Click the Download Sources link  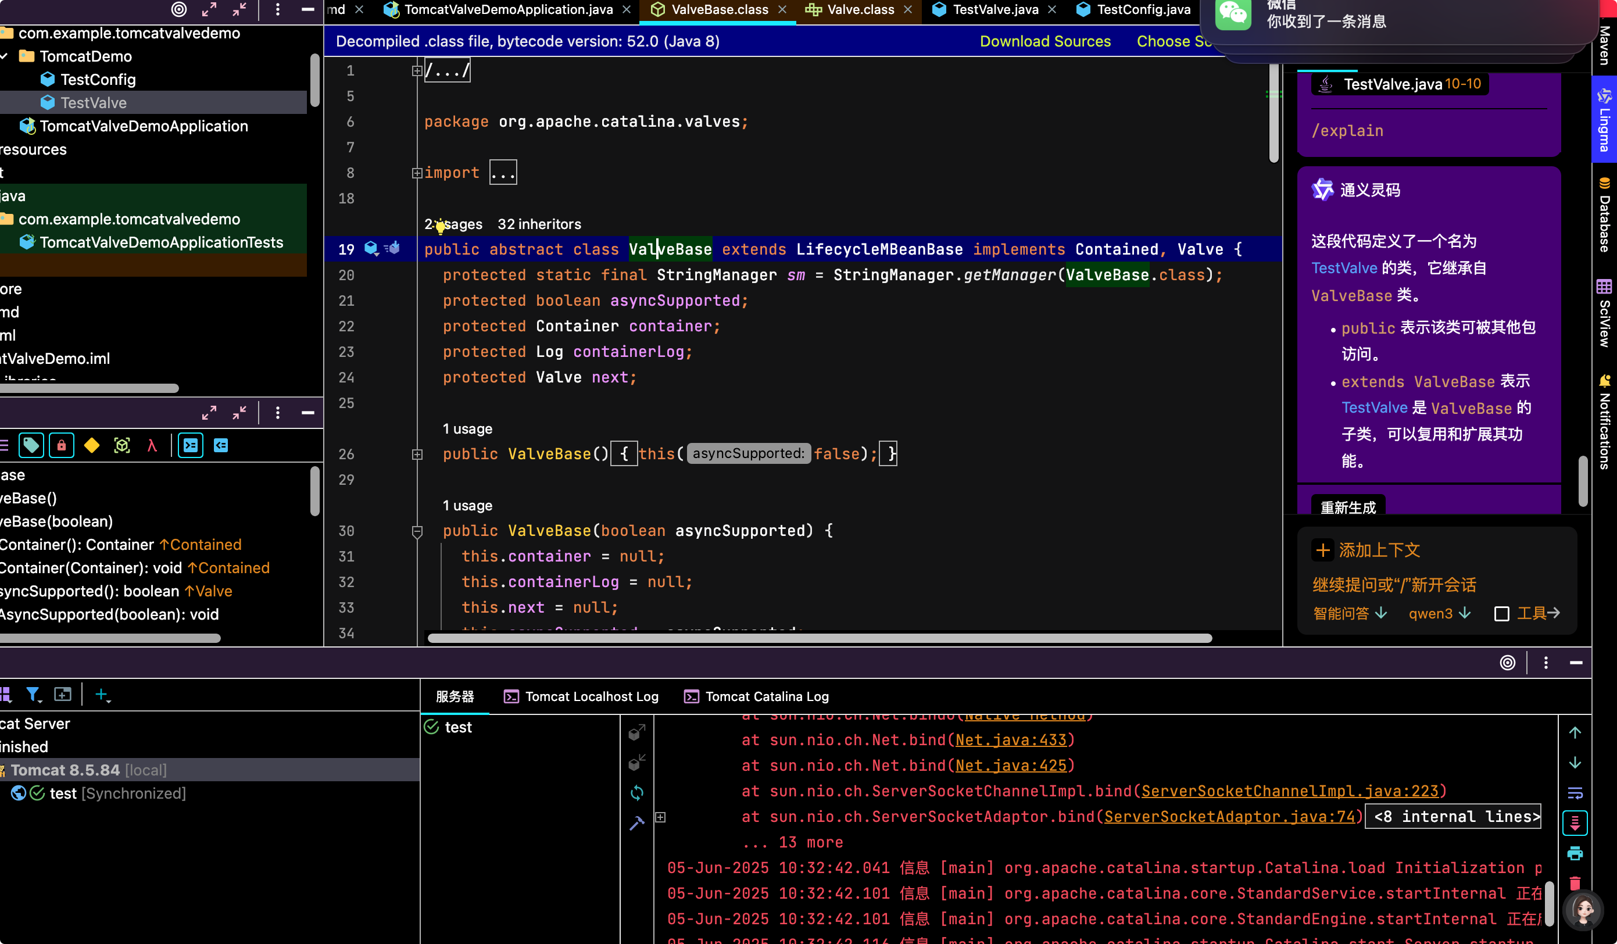[1044, 41]
